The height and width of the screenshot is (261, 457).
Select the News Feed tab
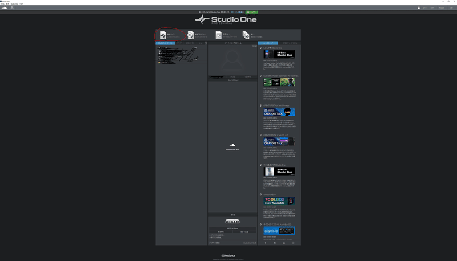pos(267,43)
